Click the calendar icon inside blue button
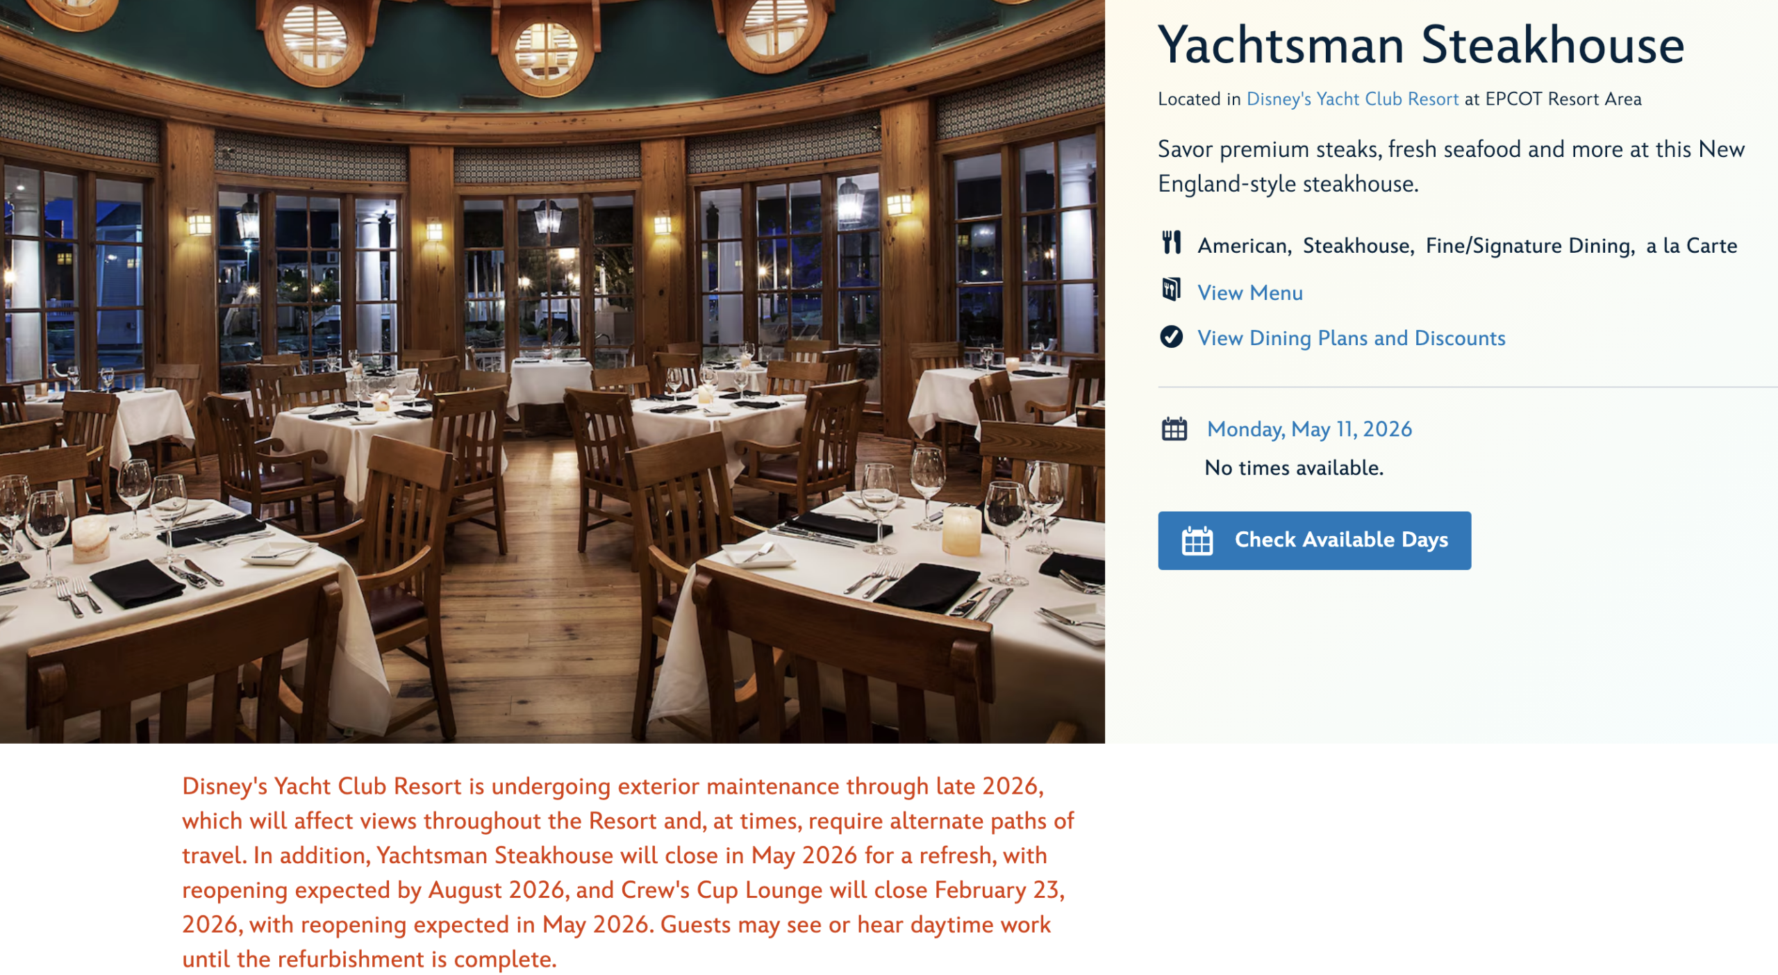 pos(1197,540)
